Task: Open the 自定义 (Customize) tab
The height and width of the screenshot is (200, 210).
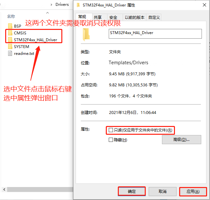Action: click(154, 17)
